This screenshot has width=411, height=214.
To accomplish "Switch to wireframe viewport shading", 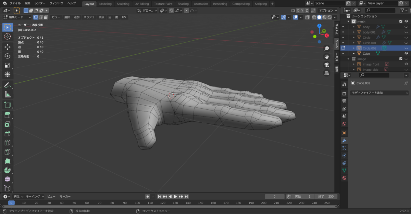I will coord(314,17).
